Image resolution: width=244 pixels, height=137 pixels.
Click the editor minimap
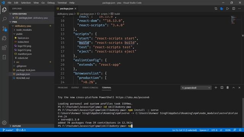[x=233, y=19]
